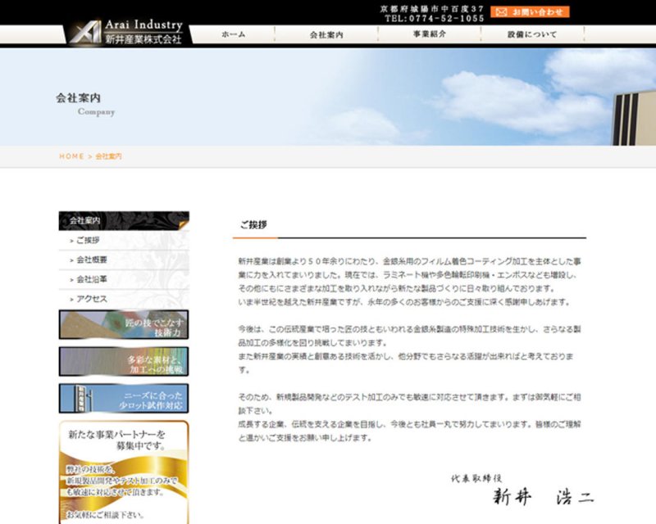Viewport: 656px width, 524px height.
Task: Click the orange お問い合わせ button
Action: point(530,12)
